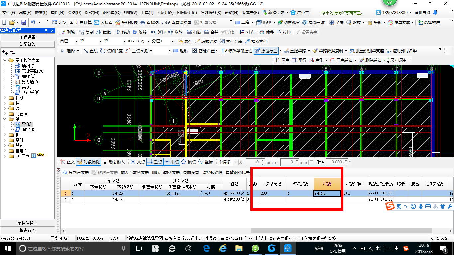Click the Save disk icon
The image size is (454, 255).
(x=24, y=22)
